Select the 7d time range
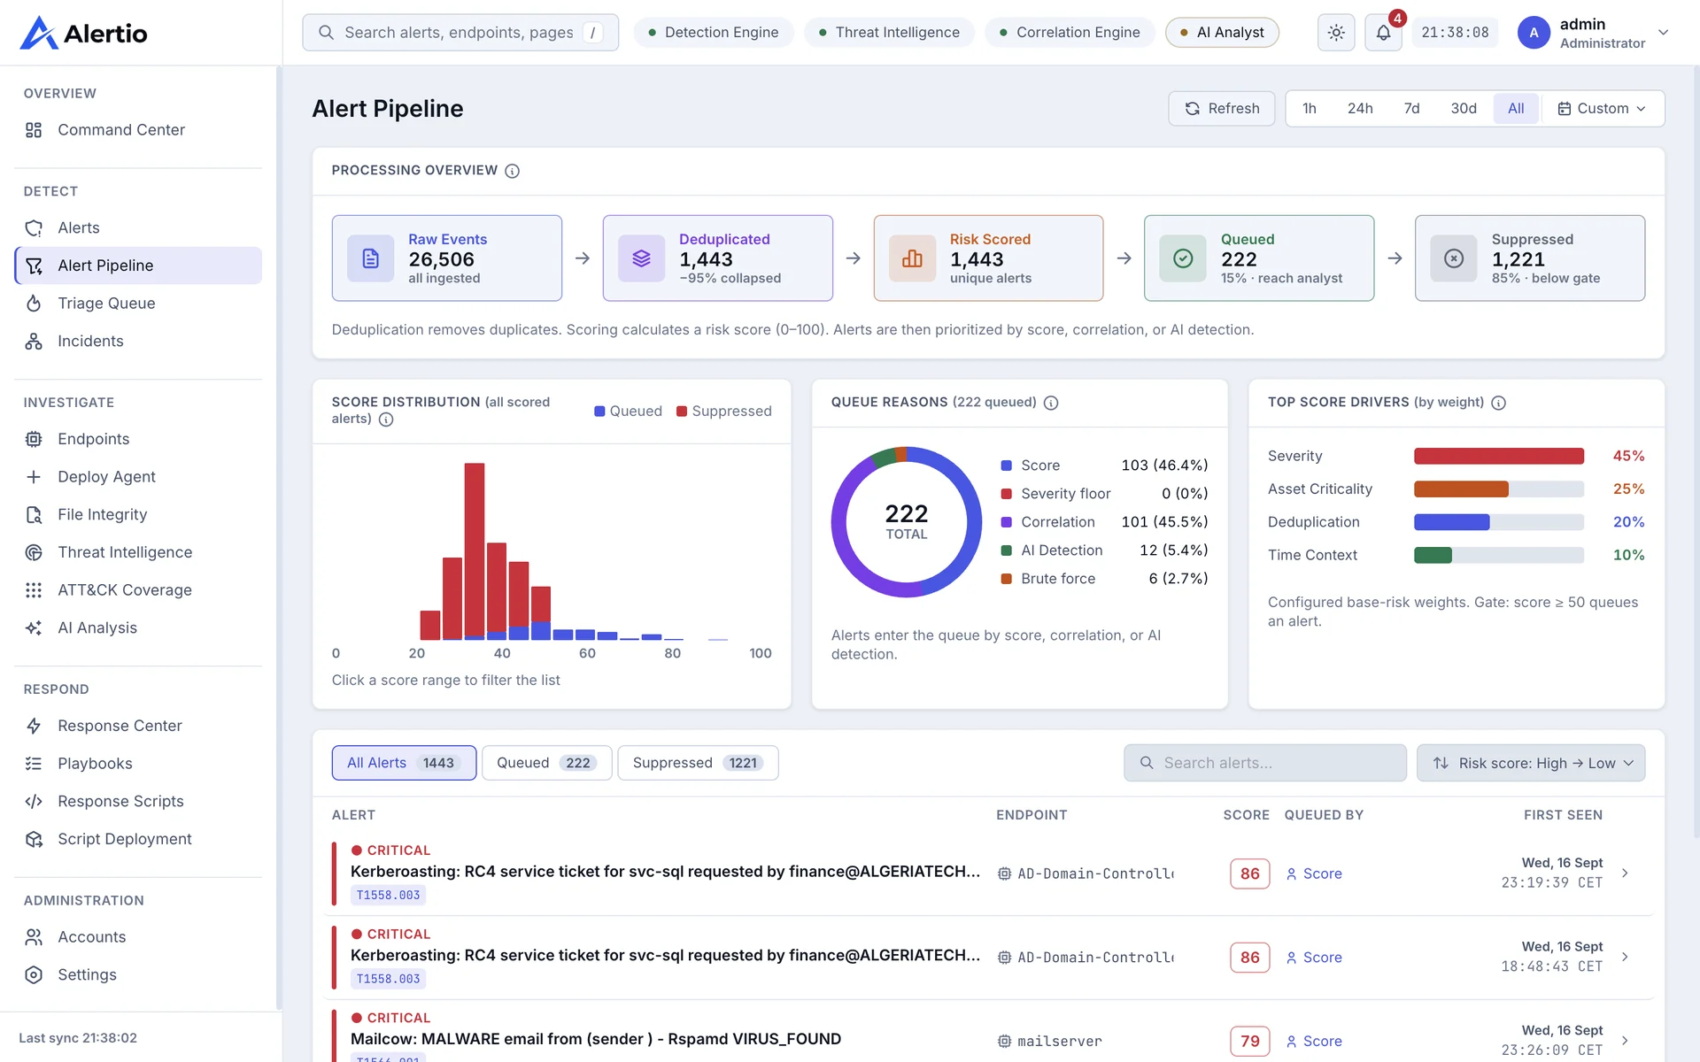Screen dimensions: 1700x1062 pos(1411,109)
